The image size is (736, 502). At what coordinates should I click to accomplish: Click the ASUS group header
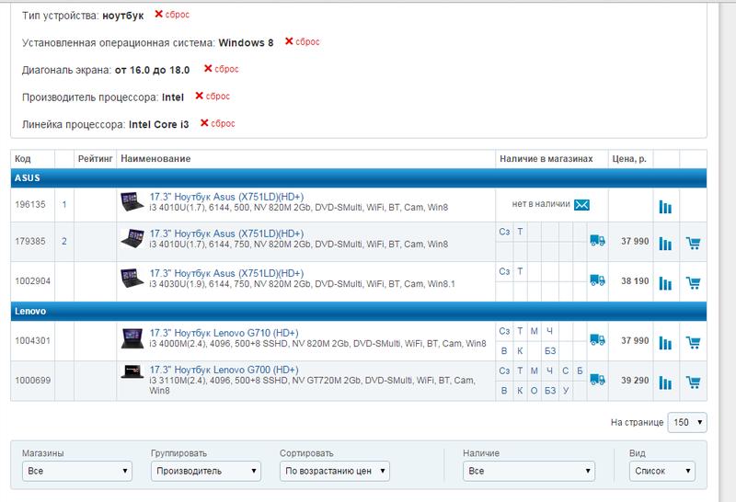pos(359,178)
